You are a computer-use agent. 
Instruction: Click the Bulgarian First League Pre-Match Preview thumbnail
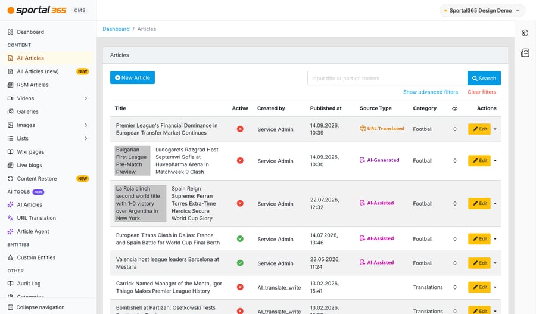(132, 161)
